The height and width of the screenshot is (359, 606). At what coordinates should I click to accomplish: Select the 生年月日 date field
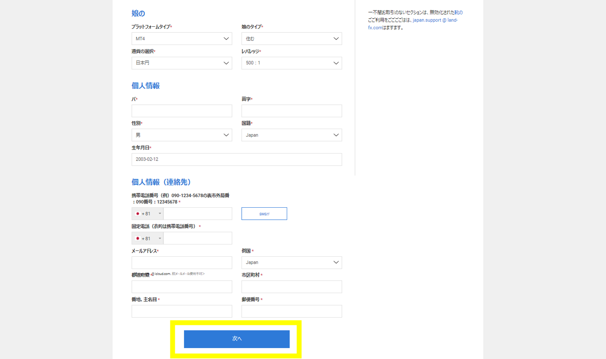[236, 159]
